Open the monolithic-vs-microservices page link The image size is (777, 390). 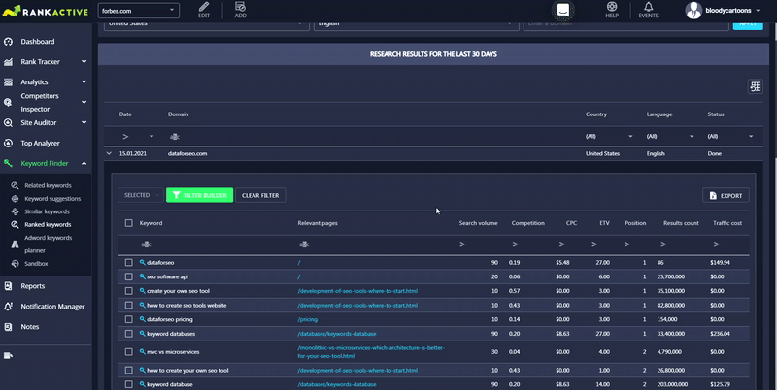click(x=371, y=352)
